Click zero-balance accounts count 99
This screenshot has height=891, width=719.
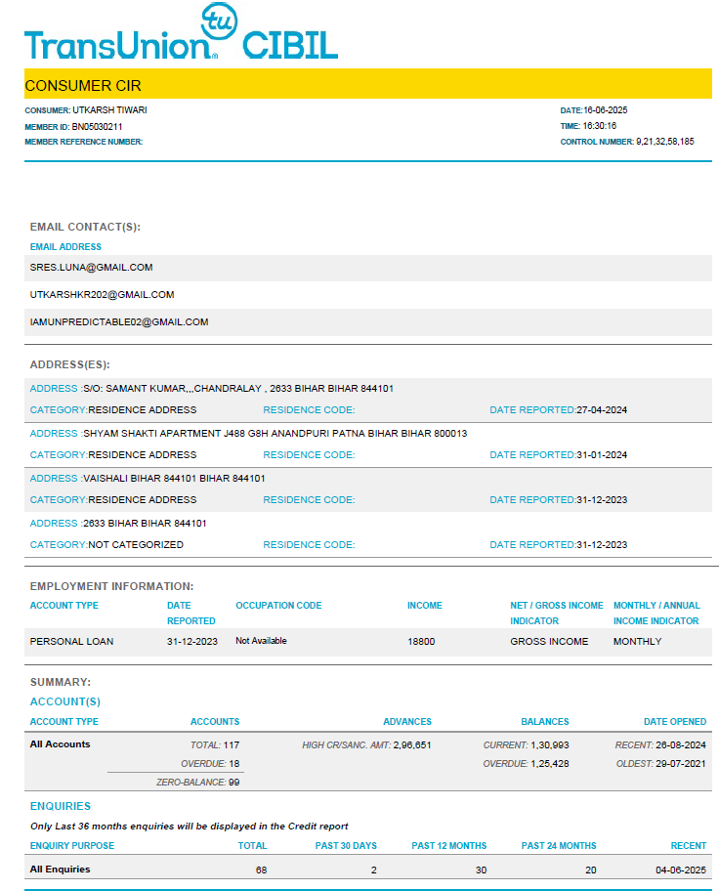tap(234, 783)
